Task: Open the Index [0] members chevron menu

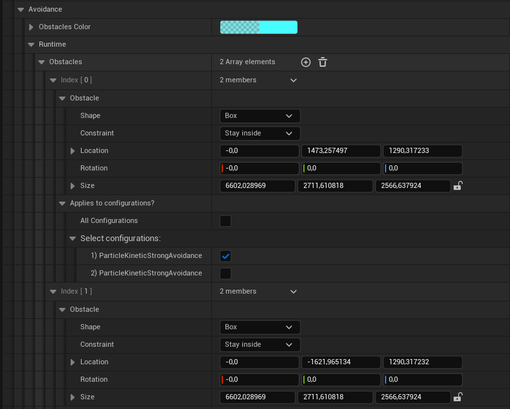Action: pyautogui.click(x=294, y=80)
